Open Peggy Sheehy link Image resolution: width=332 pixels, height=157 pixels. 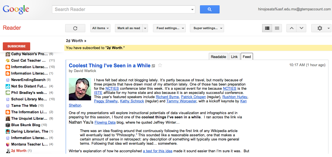point(106,101)
